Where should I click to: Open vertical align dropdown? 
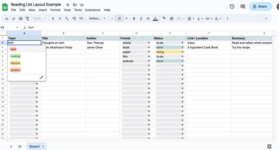pyautogui.click(x=200, y=19)
